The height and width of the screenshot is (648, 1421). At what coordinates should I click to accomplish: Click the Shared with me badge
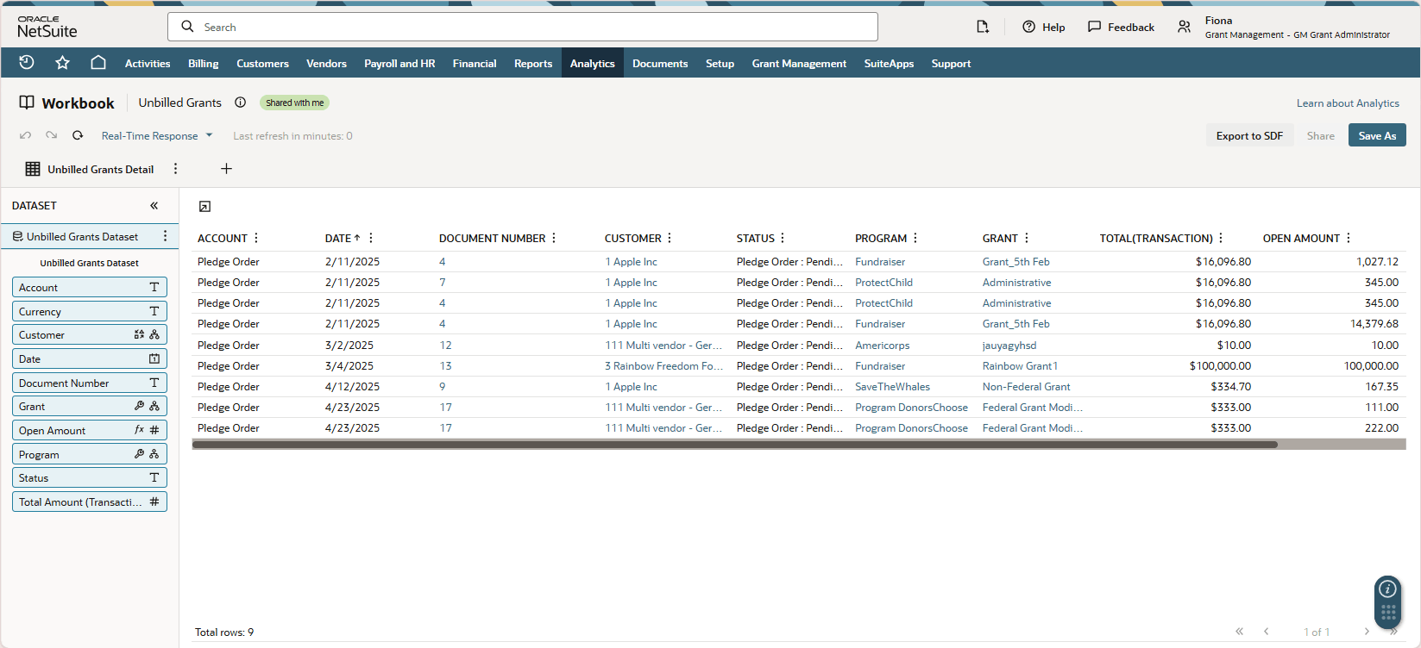[x=294, y=103]
